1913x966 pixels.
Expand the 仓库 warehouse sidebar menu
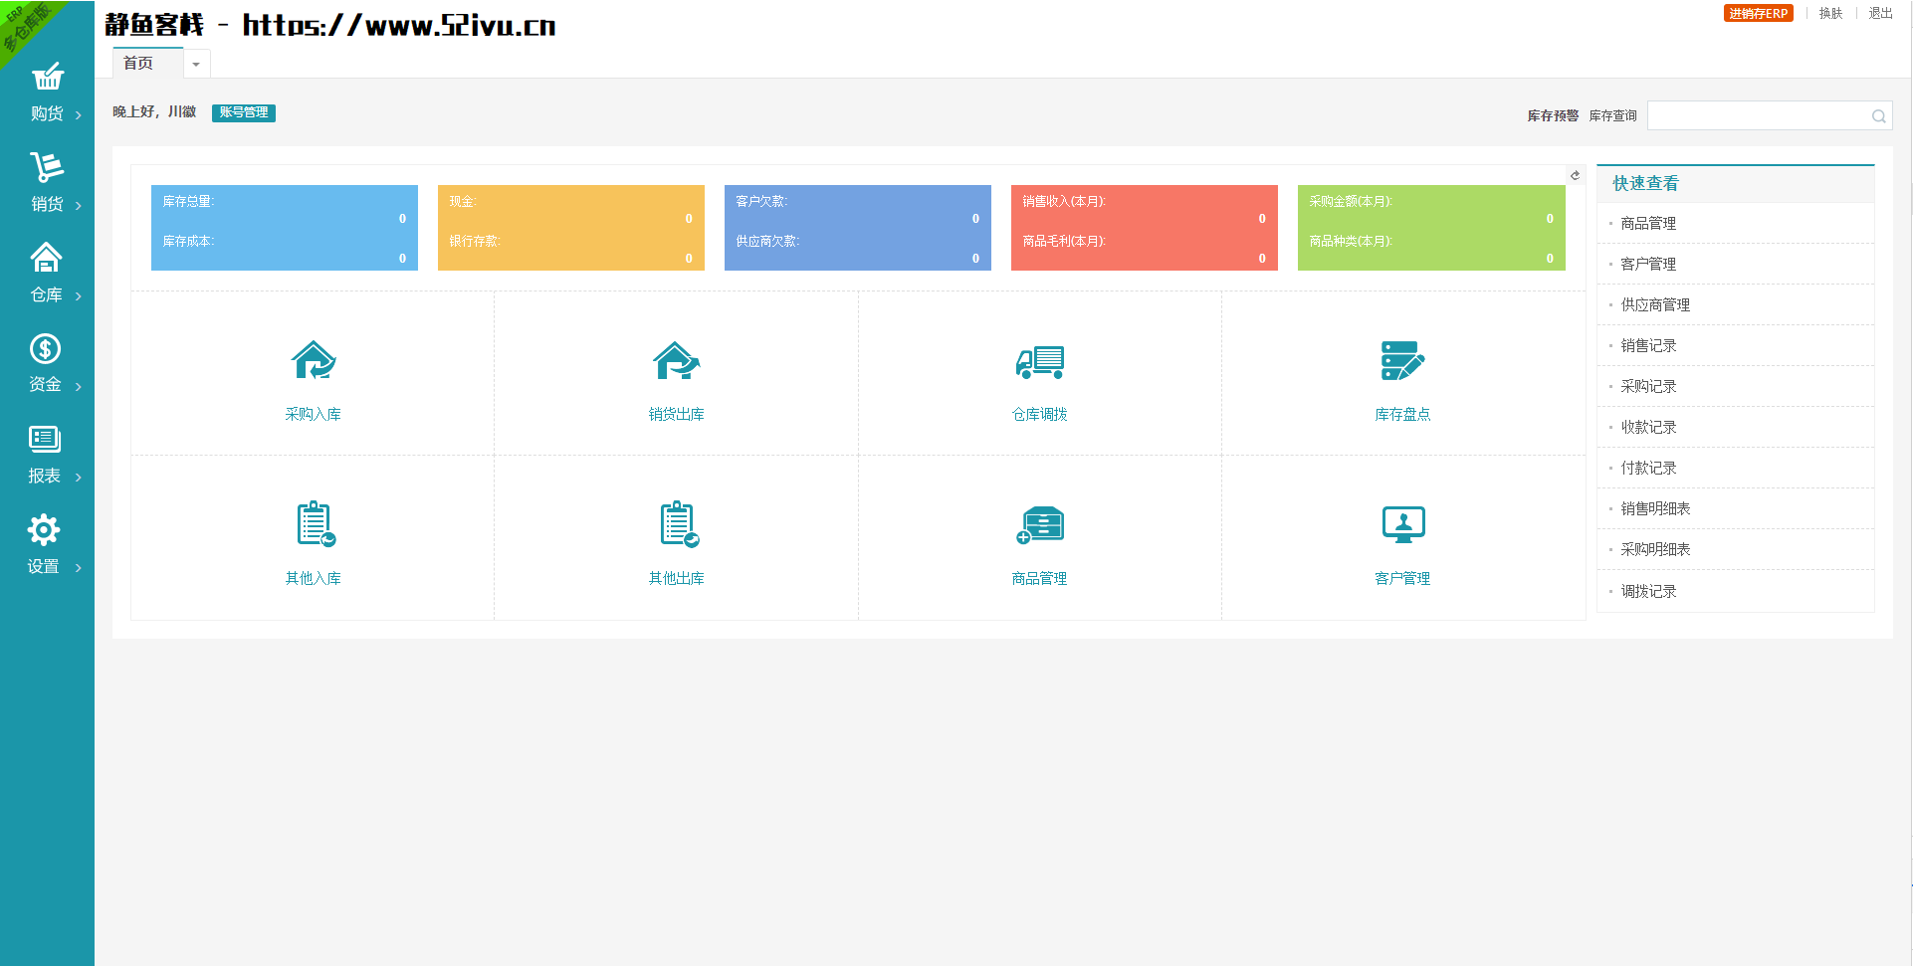point(47,274)
